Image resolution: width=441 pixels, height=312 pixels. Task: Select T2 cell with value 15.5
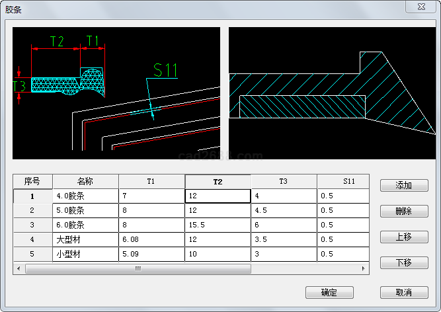[218, 225]
